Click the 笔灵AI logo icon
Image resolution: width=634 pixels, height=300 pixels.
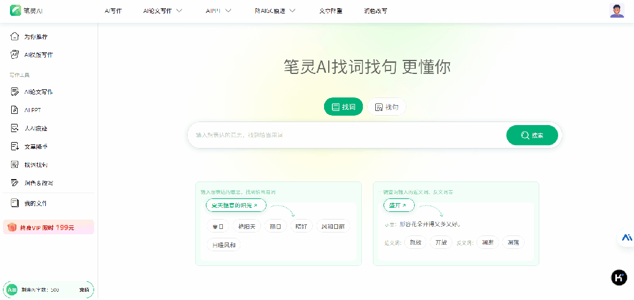point(16,11)
